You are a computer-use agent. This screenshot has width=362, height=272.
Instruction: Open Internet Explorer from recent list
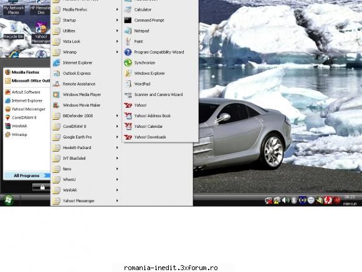tap(27, 101)
